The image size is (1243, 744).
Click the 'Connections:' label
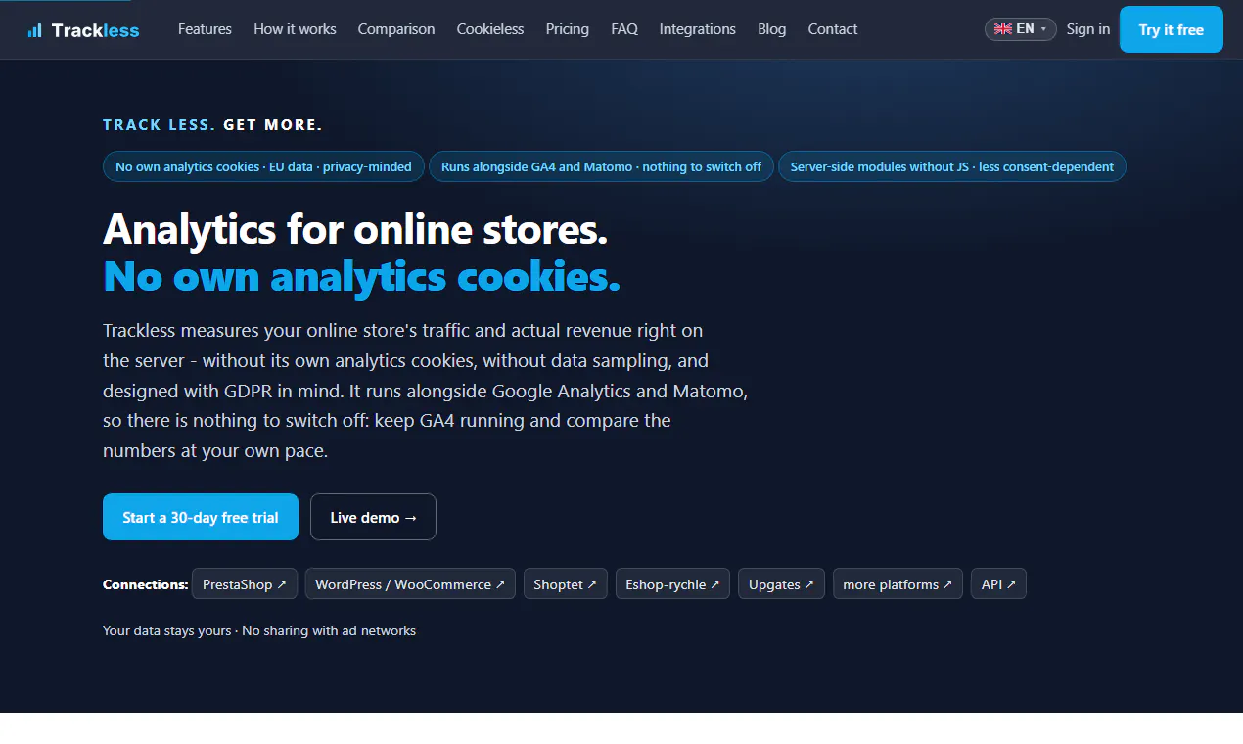click(145, 584)
